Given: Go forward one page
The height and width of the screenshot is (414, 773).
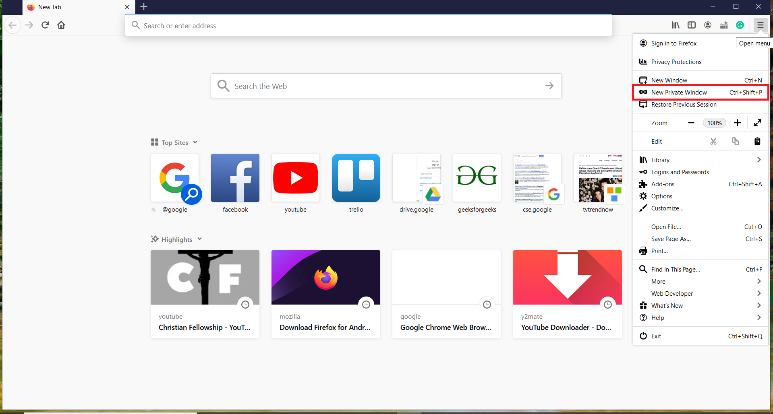Looking at the screenshot, I should click(x=29, y=25).
